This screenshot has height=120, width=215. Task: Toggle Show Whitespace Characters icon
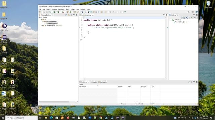pyautogui.click(x=99, y=12)
